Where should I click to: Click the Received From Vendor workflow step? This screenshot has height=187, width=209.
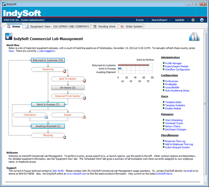(68, 96)
